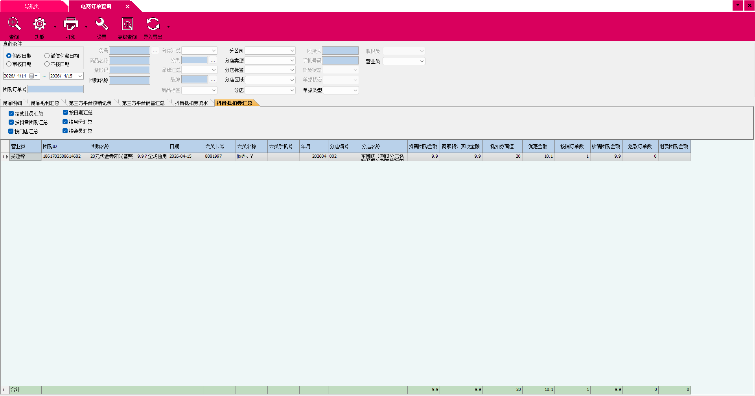The height and width of the screenshot is (396, 755).
Task: Toggle 按月份汇总 checkbox
Action: coord(65,122)
